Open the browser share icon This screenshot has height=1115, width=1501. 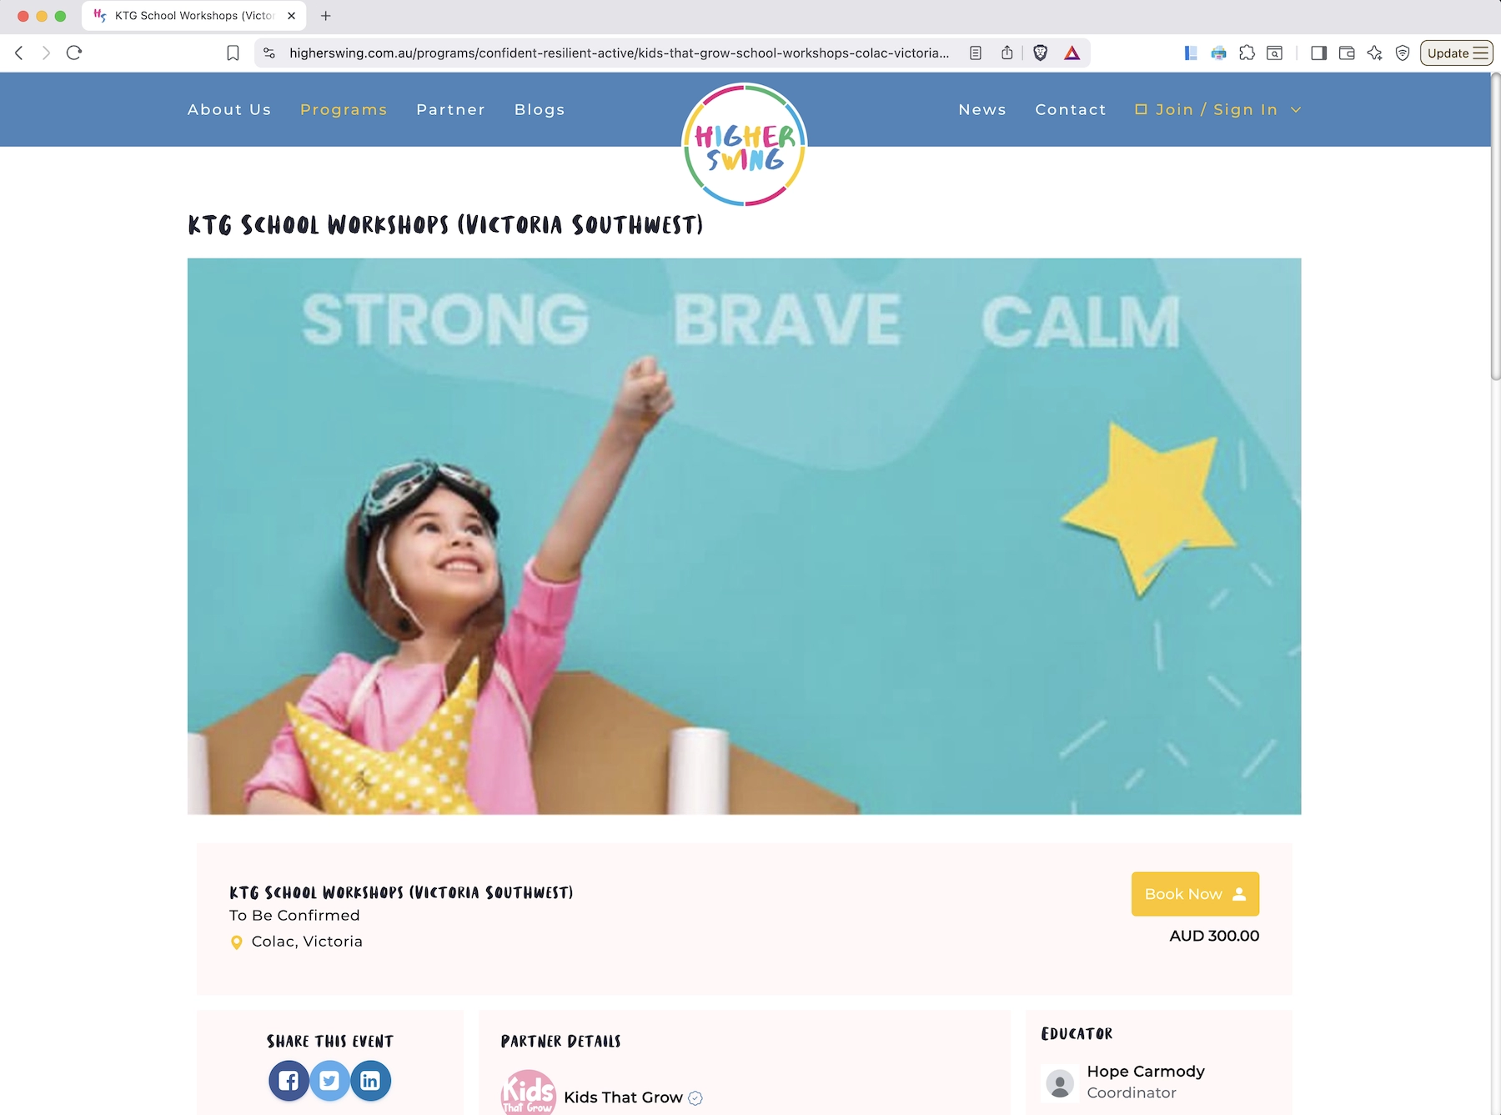(x=1007, y=53)
